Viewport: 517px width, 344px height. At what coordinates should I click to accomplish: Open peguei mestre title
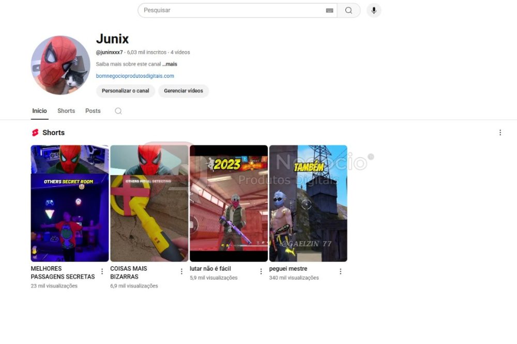click(288, 269)
